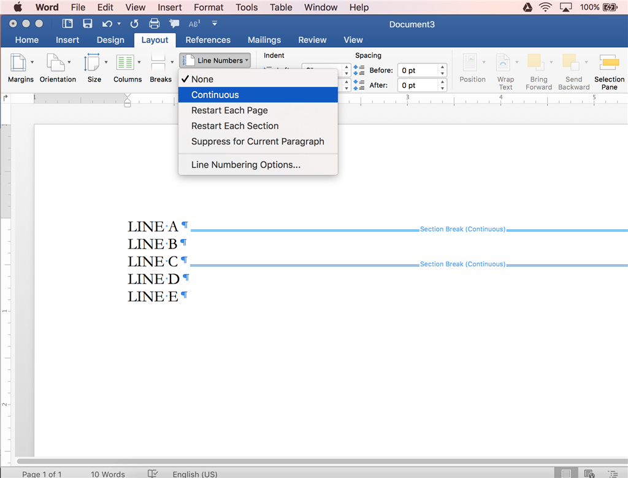Select Restart Each Page option
Viewport: 628px width, 478px height.
258,110
